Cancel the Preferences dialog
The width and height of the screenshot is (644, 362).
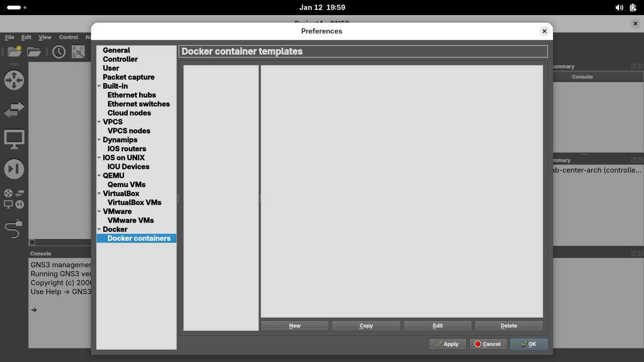click(x=488, y=344)
